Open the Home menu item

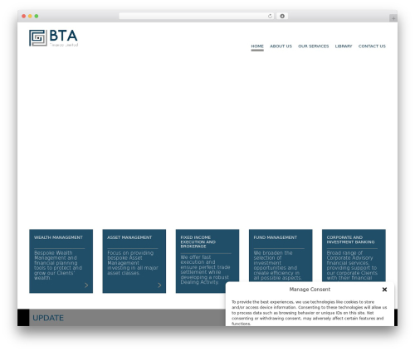(257, 46)
